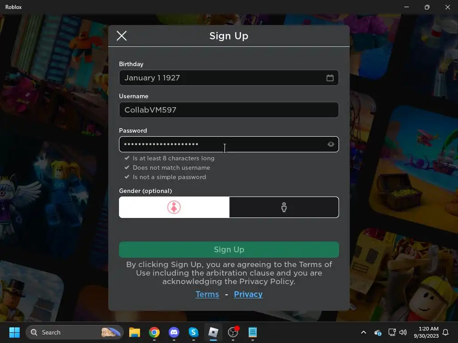This screenshot has height=343, width=458.
Task: Restore down the Roblox window
Action: click(x=427, y=7)
